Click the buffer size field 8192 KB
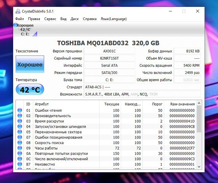The width and height of the screenshot is (218, 183). [x=187, y=51]
